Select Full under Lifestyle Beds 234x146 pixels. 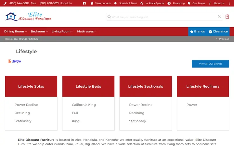[75, 113]
